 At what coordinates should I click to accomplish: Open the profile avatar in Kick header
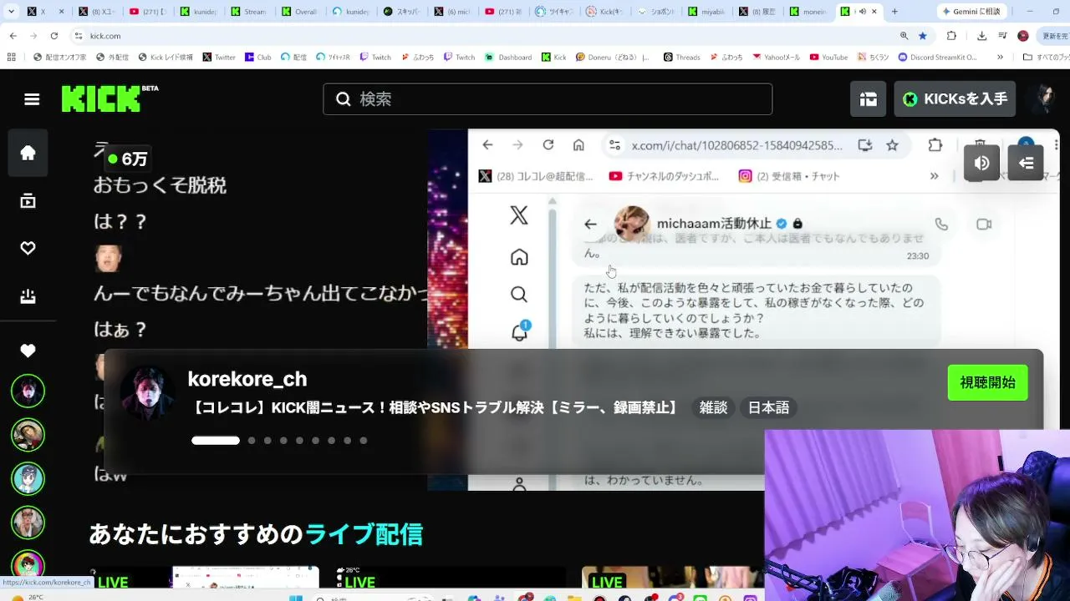pyautogui.click(x=1043, y=99)
